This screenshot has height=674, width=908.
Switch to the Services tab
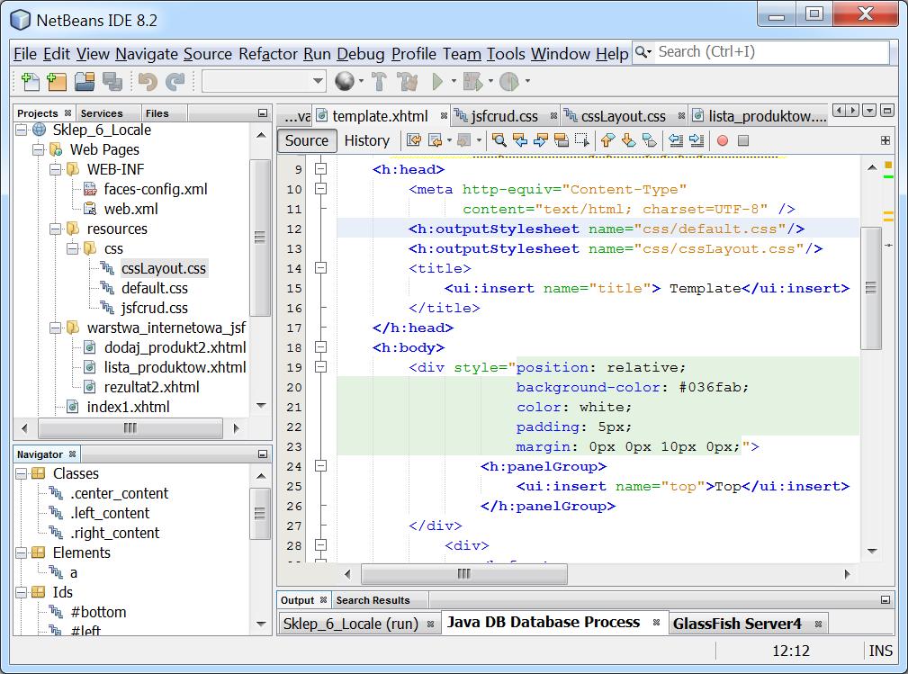[102, 113]
